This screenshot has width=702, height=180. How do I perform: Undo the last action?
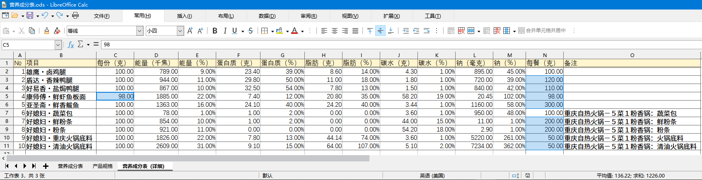point(45,15)
